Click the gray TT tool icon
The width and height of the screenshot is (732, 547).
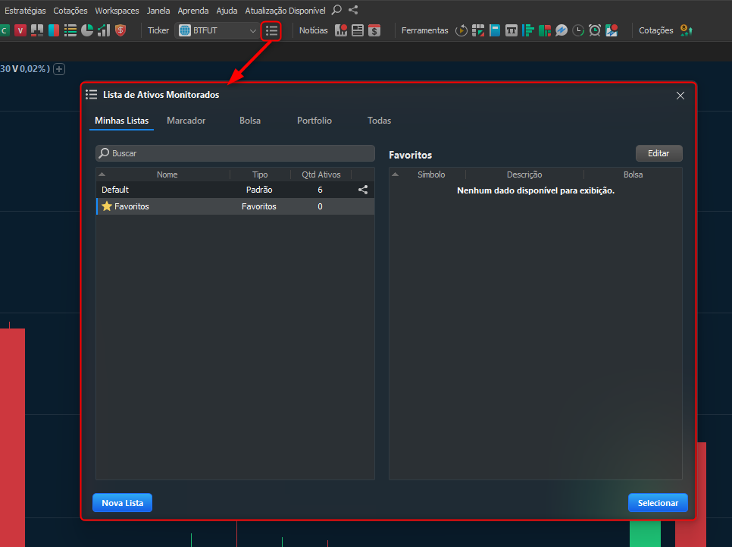point(511,31)
